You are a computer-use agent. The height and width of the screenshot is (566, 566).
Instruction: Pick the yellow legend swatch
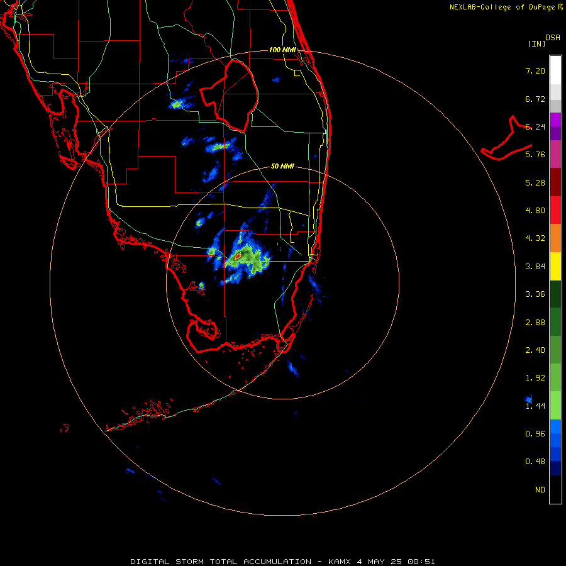coord(555,266)
